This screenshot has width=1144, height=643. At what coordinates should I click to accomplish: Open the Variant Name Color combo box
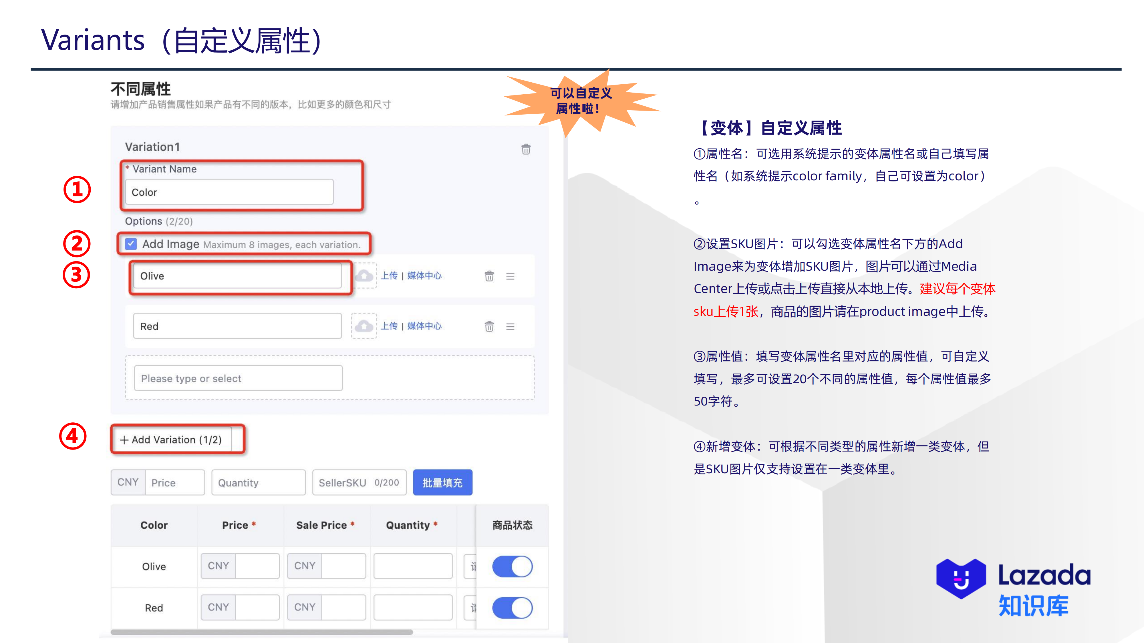pos(229,192)
